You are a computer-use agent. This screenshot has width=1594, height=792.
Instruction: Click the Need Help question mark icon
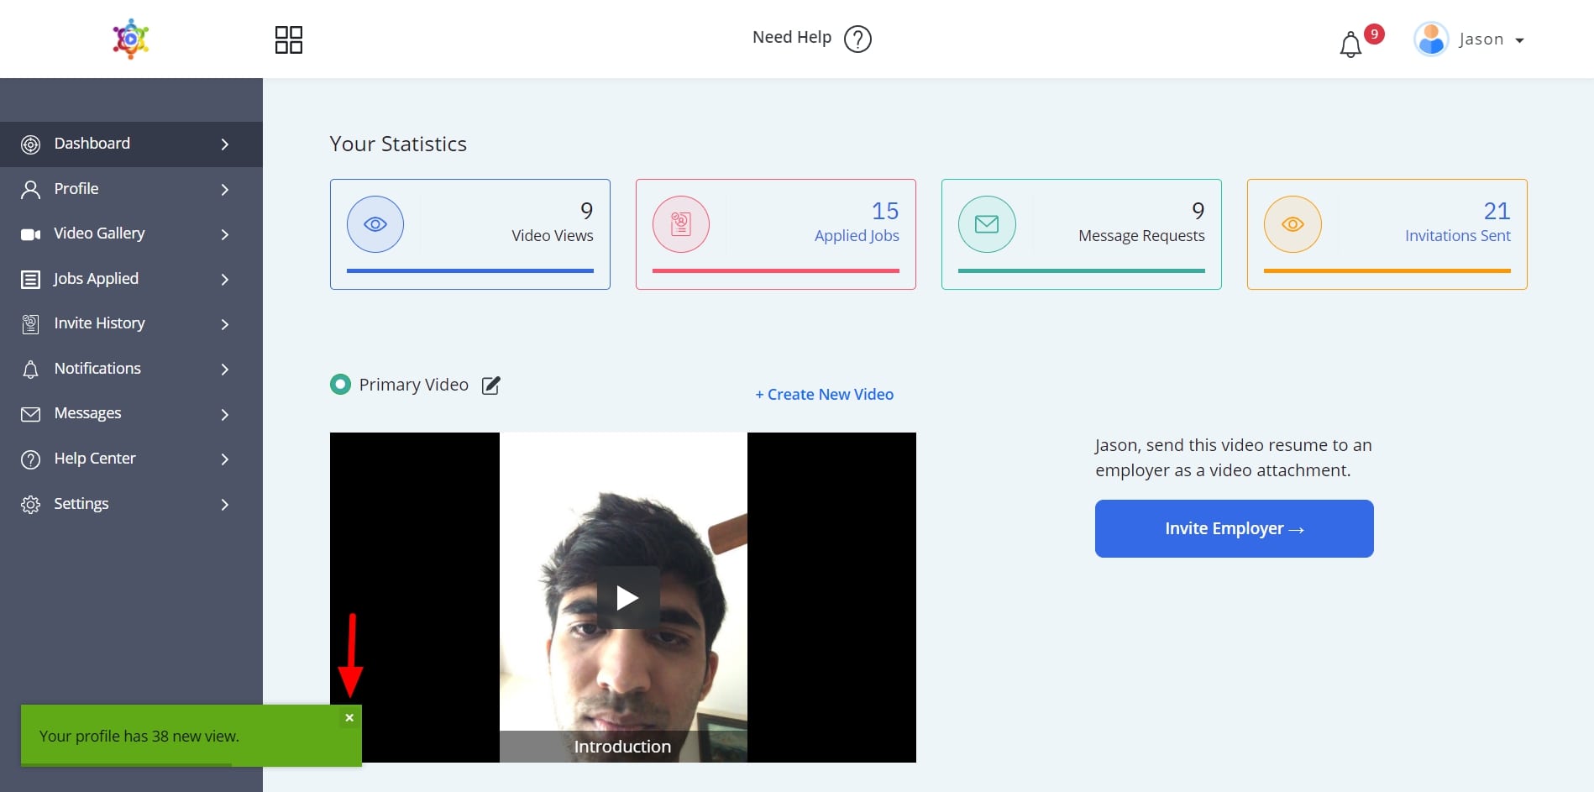(x=857, y=39)
